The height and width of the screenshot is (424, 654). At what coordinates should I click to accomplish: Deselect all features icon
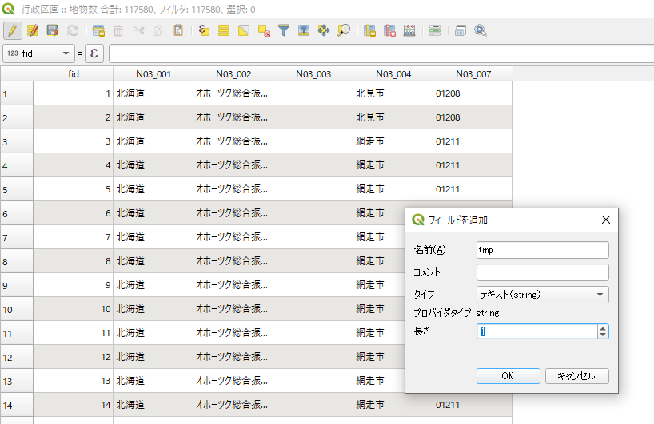(x=264, y=30)
